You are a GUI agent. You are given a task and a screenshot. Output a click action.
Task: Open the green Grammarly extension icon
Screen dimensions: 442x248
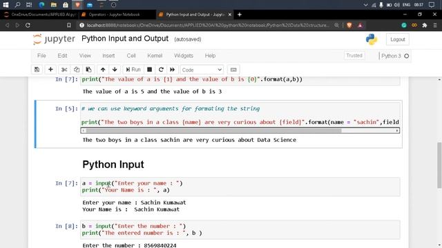coord(404,25)
